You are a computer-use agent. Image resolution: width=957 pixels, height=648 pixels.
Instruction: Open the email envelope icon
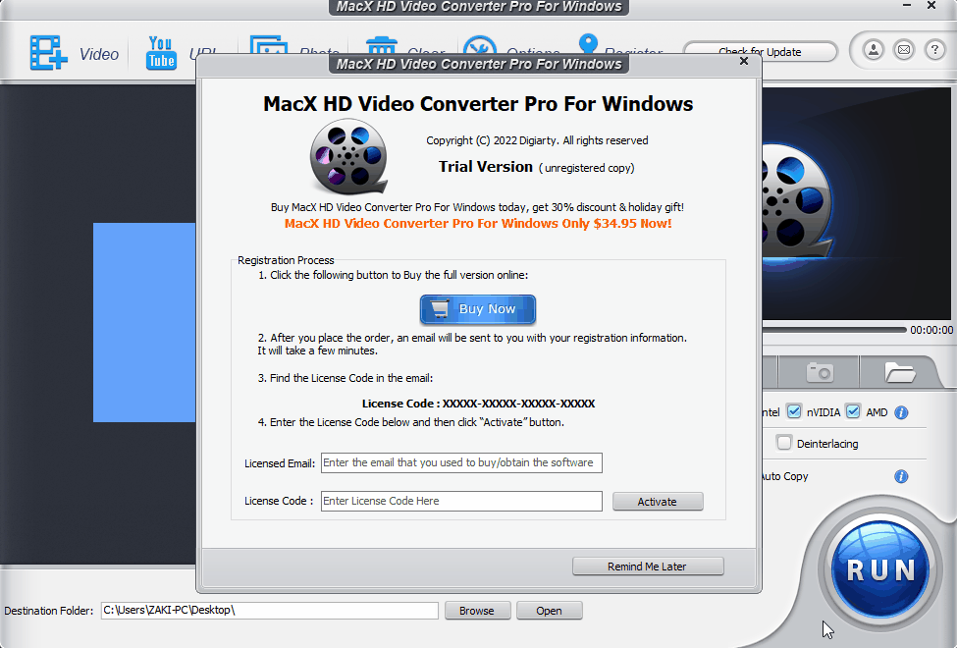(x=904, y=49)
